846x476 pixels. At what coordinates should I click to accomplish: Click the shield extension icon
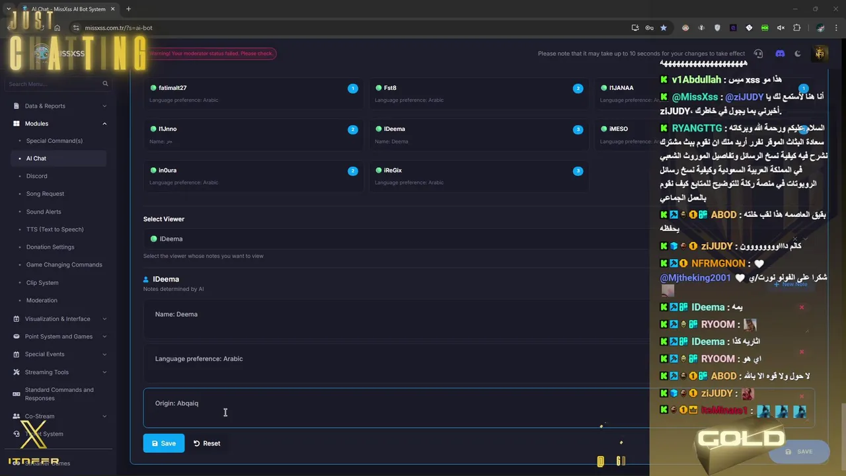(x=717, y=28)
